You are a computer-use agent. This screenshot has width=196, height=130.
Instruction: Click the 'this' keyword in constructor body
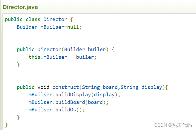click(x=34, y=57)
